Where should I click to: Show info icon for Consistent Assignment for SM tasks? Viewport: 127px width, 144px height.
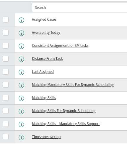click(x=21, y=46)
